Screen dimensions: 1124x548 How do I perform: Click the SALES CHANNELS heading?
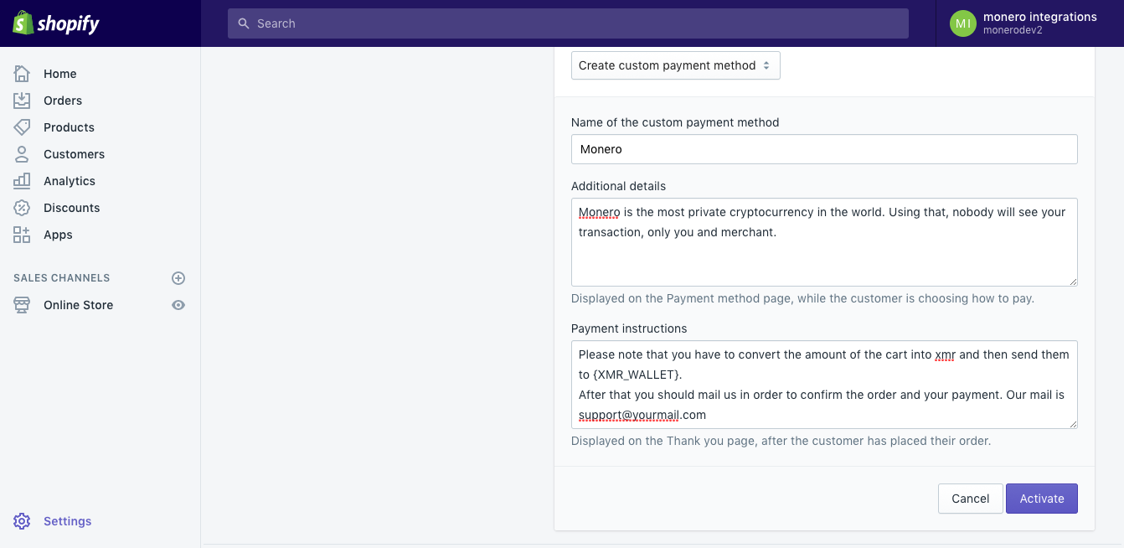(x=61, y=278)
